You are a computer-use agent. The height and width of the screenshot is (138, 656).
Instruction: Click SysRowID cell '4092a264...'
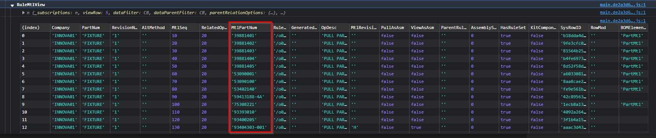574,112
